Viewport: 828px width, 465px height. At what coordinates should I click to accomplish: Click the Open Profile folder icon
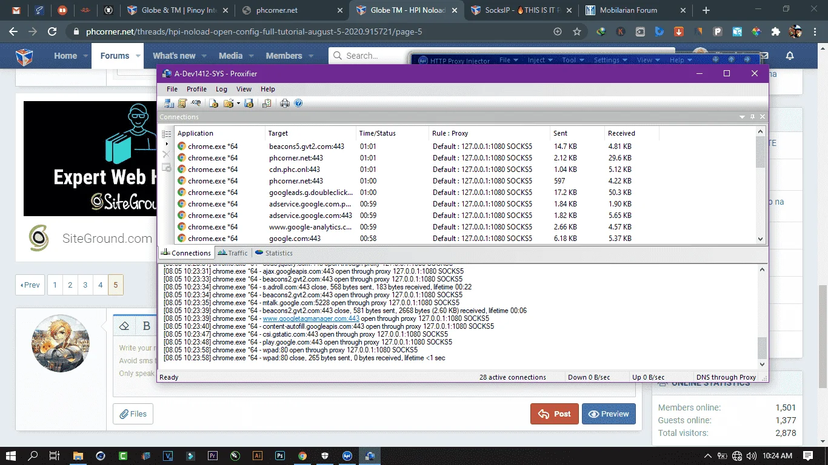[x=228, y=104]
